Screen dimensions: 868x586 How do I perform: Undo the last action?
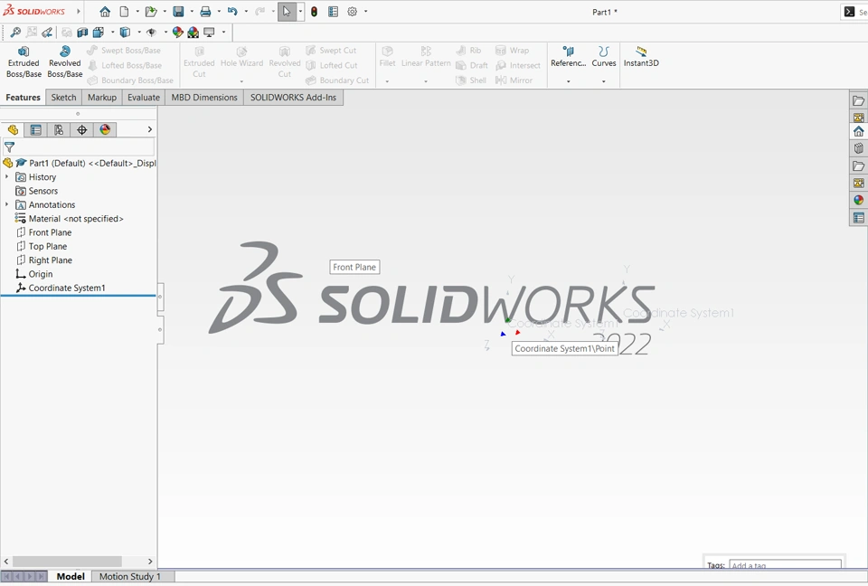click(232, 12)
